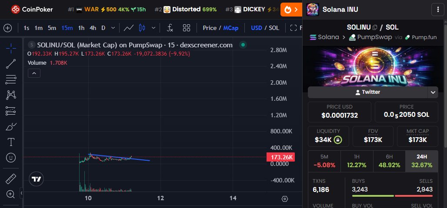
Task: Click the PRICE USD $0.0001732 box
Action: (340, 112)
